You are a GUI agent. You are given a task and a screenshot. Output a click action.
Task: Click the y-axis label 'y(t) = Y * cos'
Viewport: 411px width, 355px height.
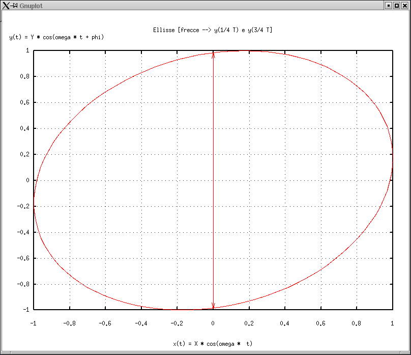click(x=56, y=37)
